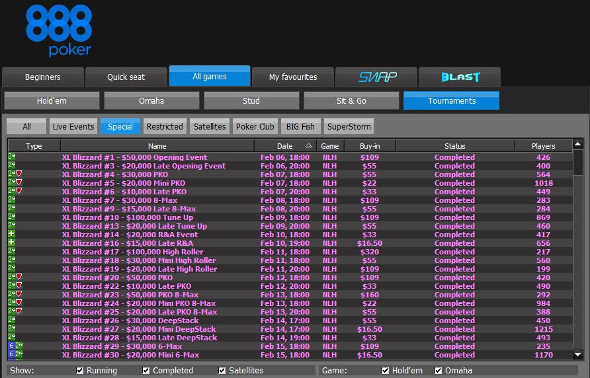
Task: Click the knockout bounty icon on XL Blizzard #4
Action: 19,174
